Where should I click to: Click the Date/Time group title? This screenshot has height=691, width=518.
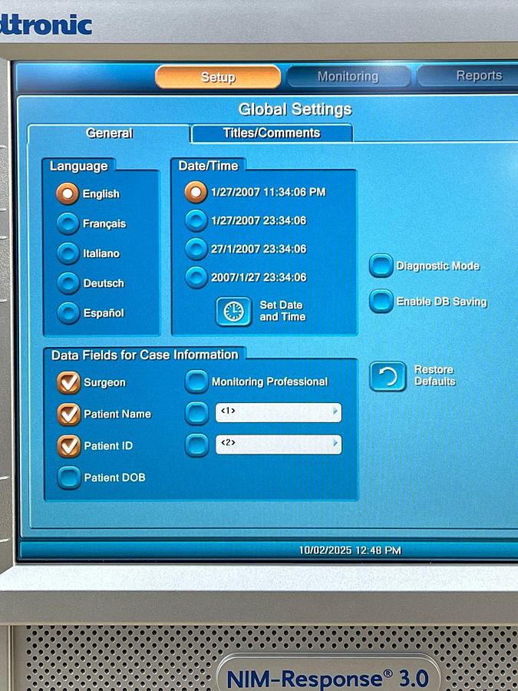208,166
